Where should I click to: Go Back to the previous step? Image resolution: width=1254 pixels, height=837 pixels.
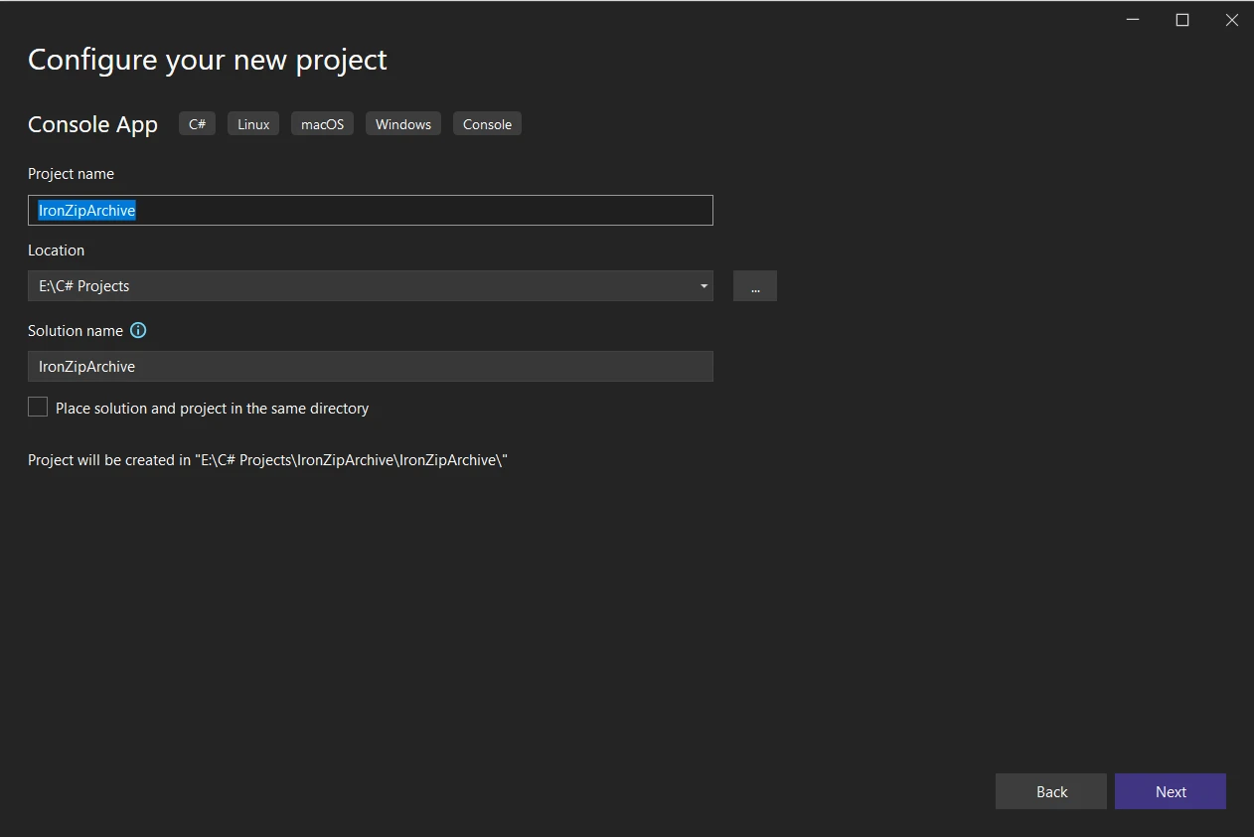(1050, 792)
